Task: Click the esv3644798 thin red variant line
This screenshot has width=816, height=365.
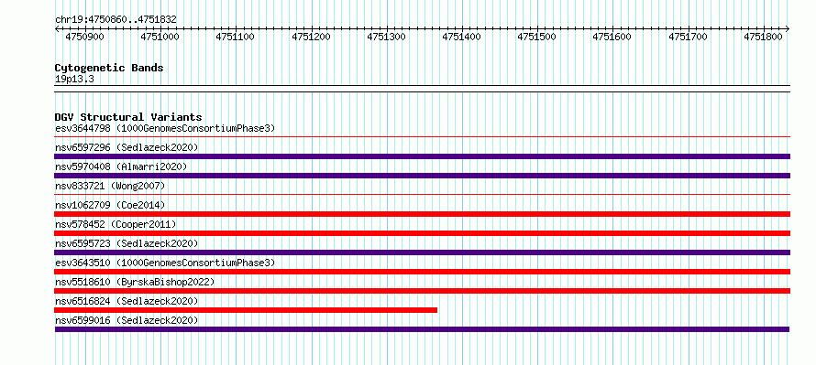Action: pyautogui.click(x=423, y=137)
